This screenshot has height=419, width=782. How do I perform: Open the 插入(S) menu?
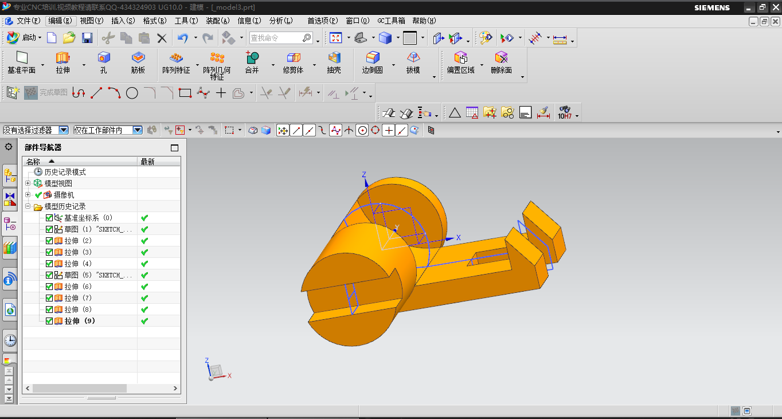click(x=123, y=21)
